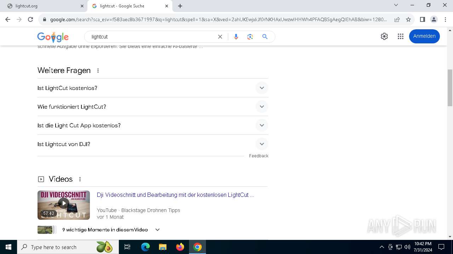Click the address bar URL
Screen dimensions: 453x254
[218, 19]
